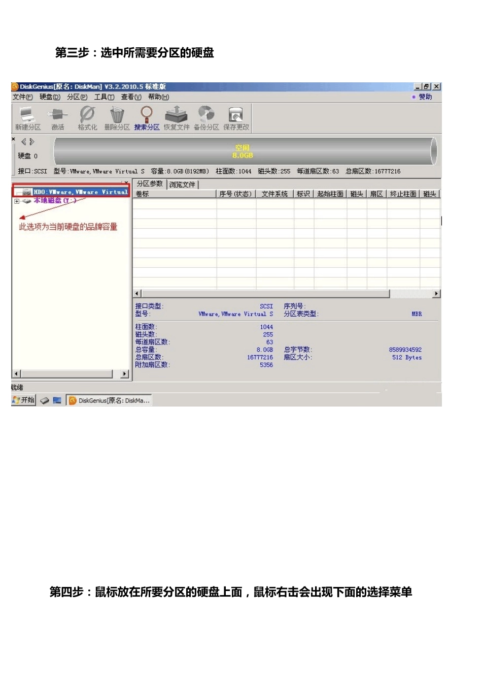Click the 恢复文件 (Recover Files) toolbar icon
482x683 pixels.
(x=177, y=118)
